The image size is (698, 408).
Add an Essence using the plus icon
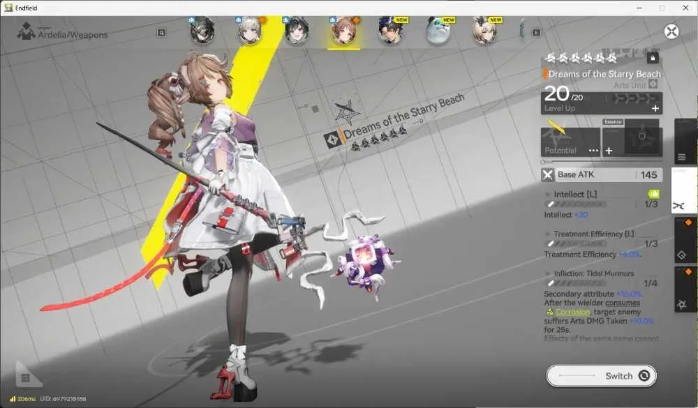point(609,151)
